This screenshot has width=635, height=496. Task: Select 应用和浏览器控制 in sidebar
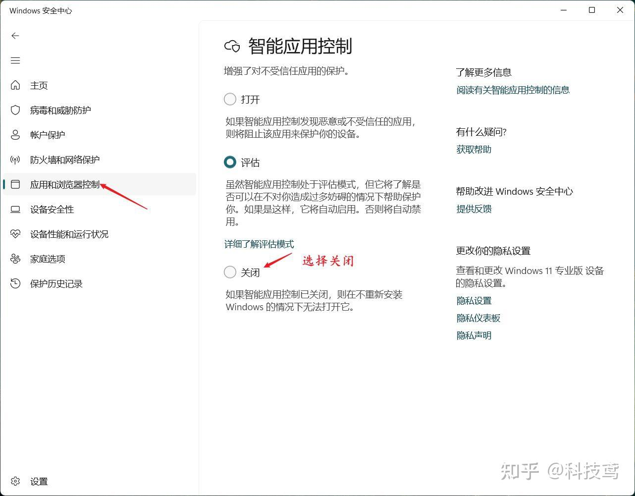tap(99, 184)
